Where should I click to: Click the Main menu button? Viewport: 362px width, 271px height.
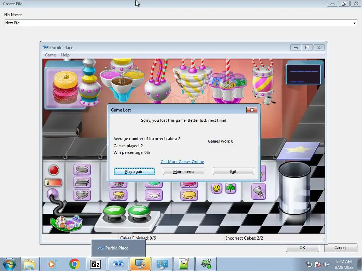click(183, 171)
